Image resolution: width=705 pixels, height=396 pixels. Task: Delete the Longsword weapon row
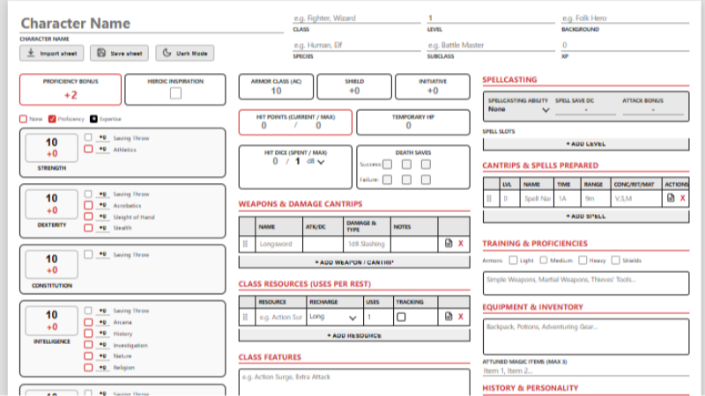460,244
